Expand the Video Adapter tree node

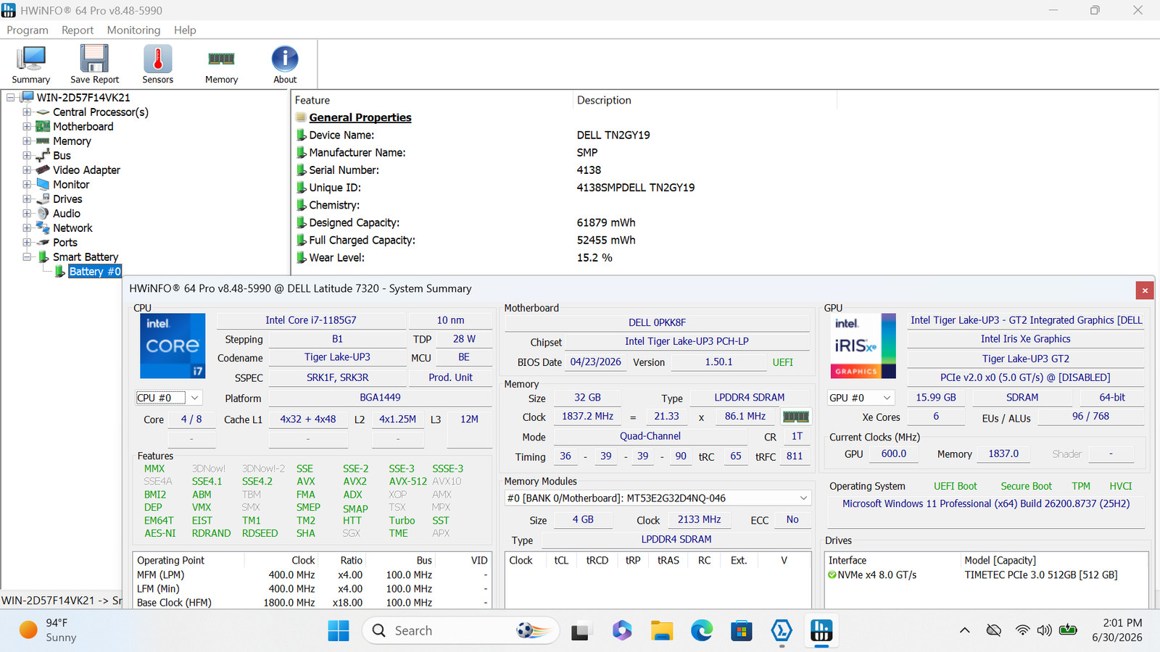click(27, 170)
